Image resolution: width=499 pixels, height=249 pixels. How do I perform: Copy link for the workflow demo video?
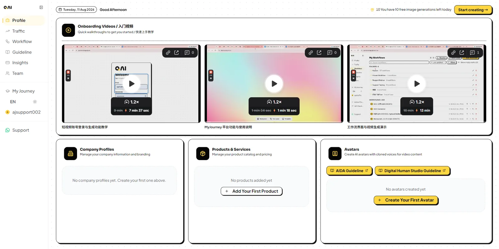tap(453, 53)
